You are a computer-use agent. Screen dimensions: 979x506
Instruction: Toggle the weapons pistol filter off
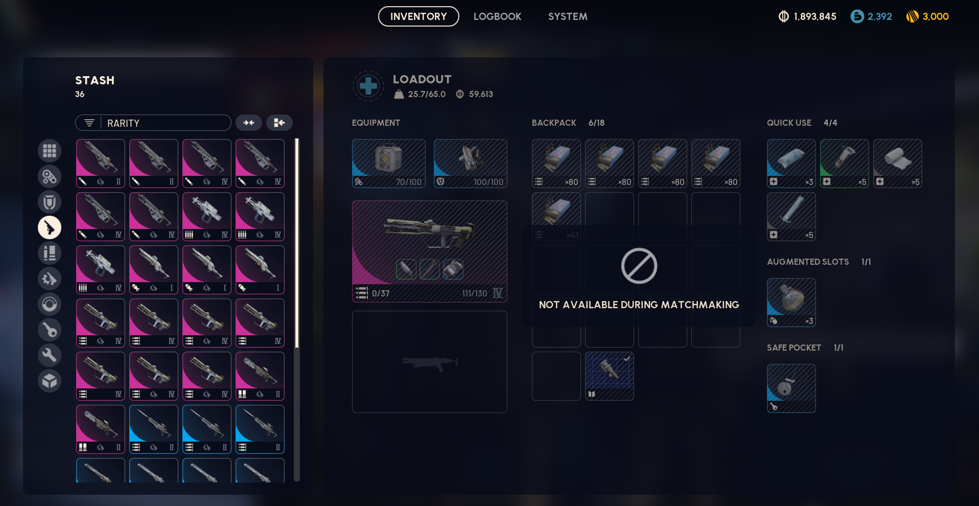pyautogui.click(x=50, y=227)
